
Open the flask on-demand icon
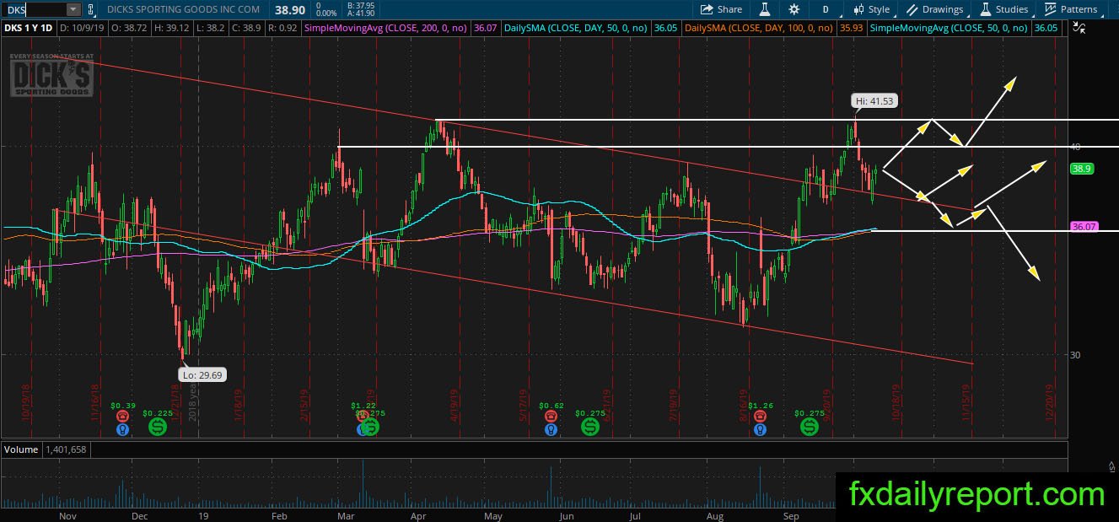pyautogui.click(x=765, y=9)
